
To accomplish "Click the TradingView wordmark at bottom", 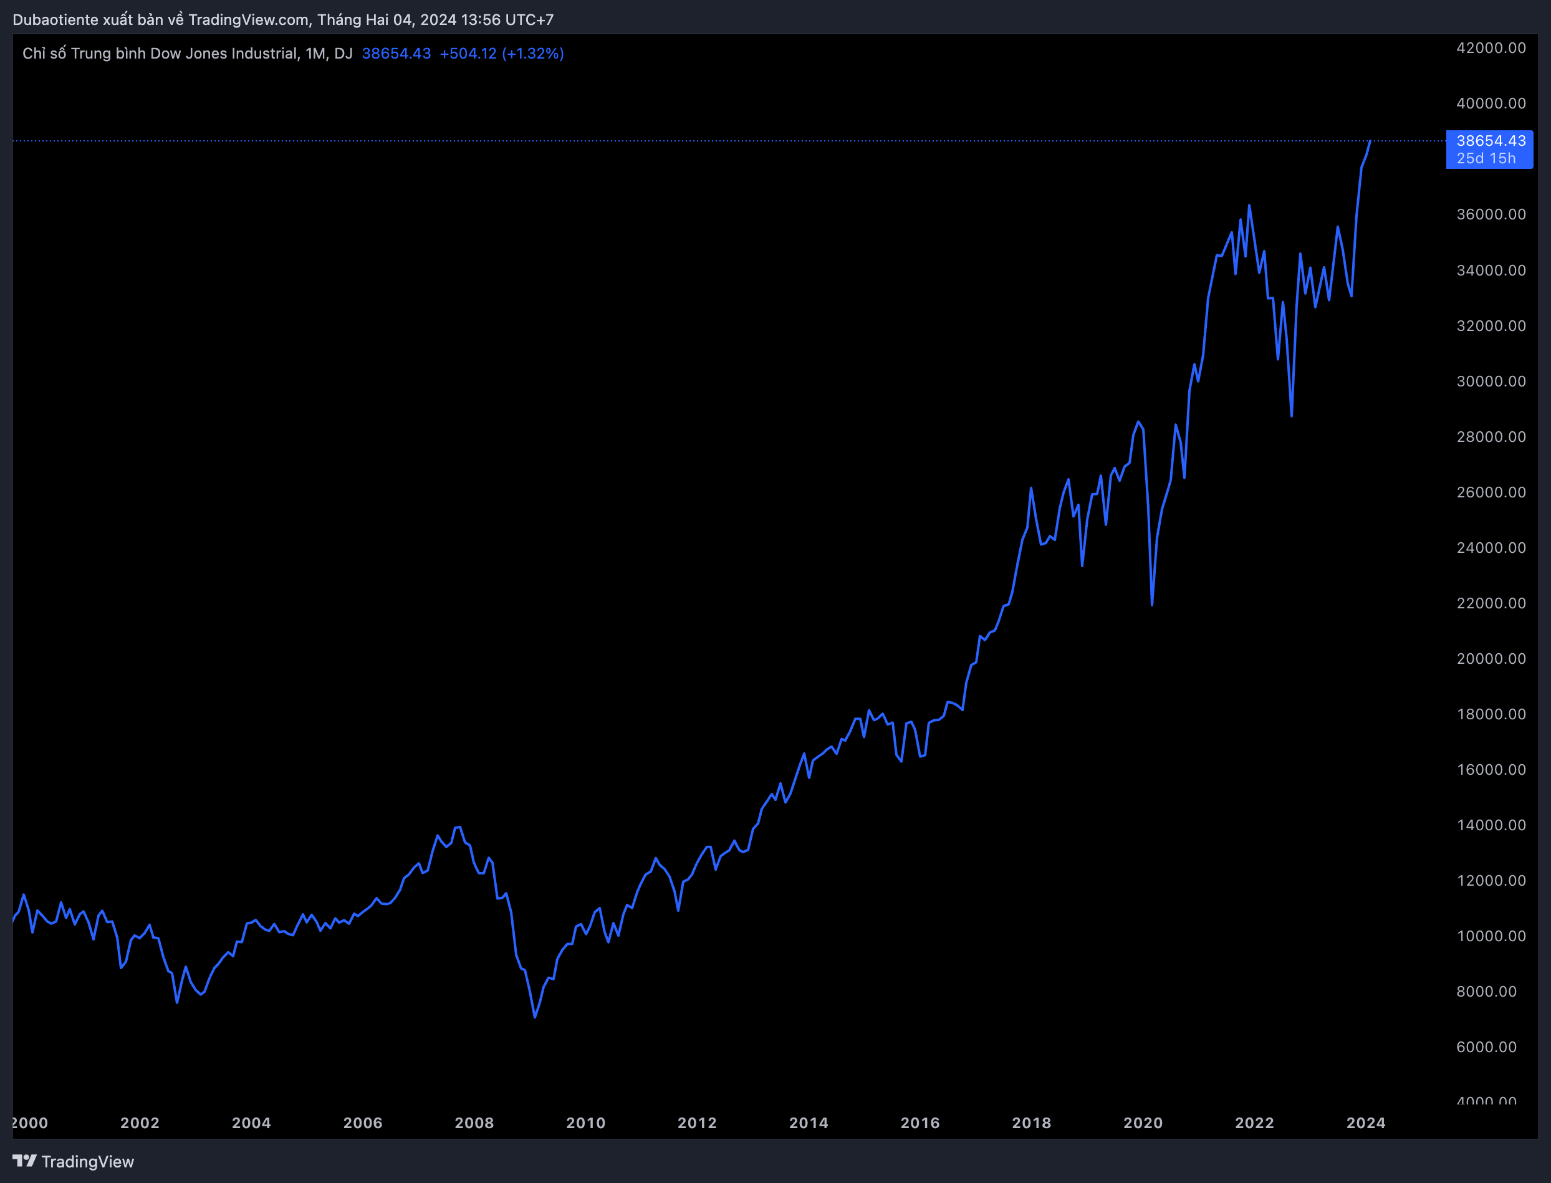I will coord(87,1161).
